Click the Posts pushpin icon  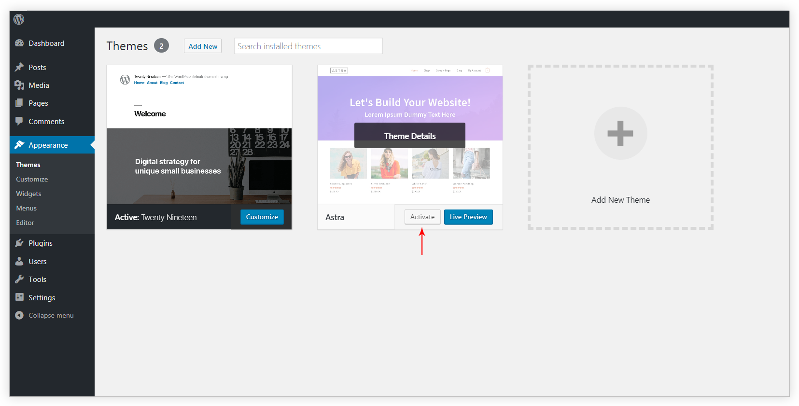coord(19,67)
